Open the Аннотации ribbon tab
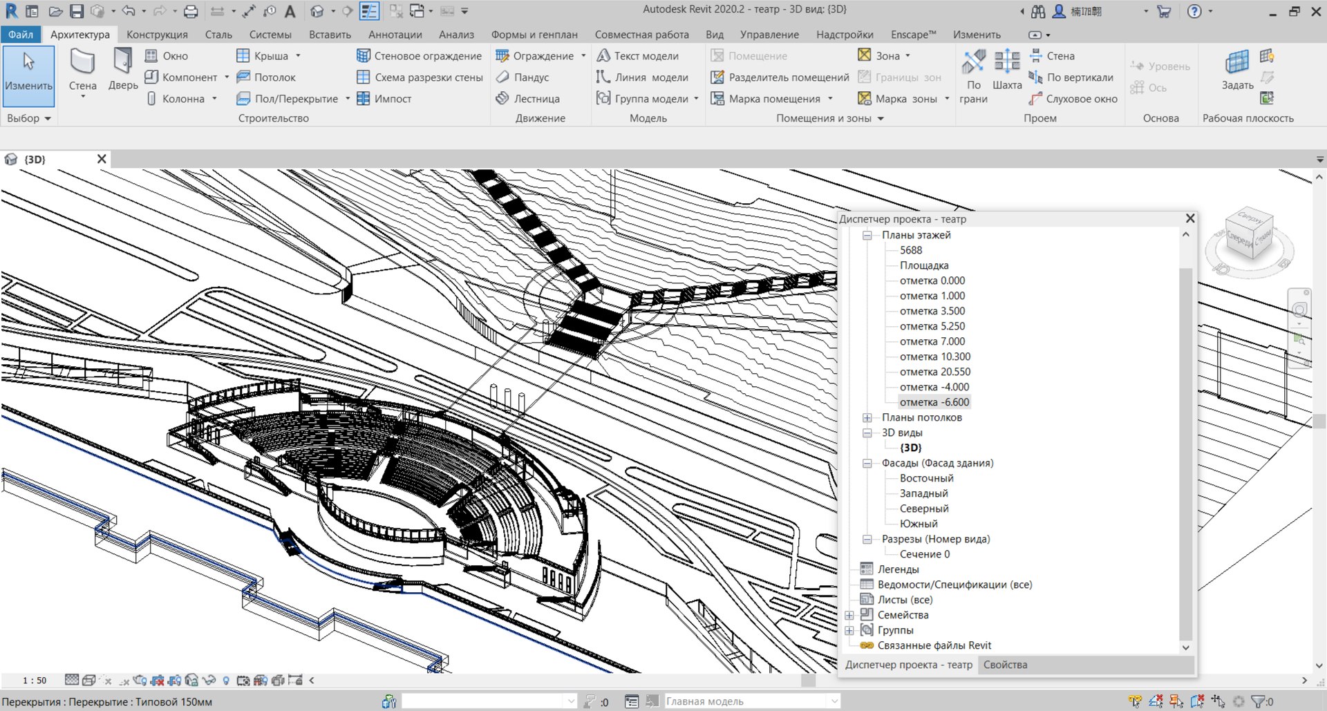This screenshot has width=1327, height=711. click(395, 35)
